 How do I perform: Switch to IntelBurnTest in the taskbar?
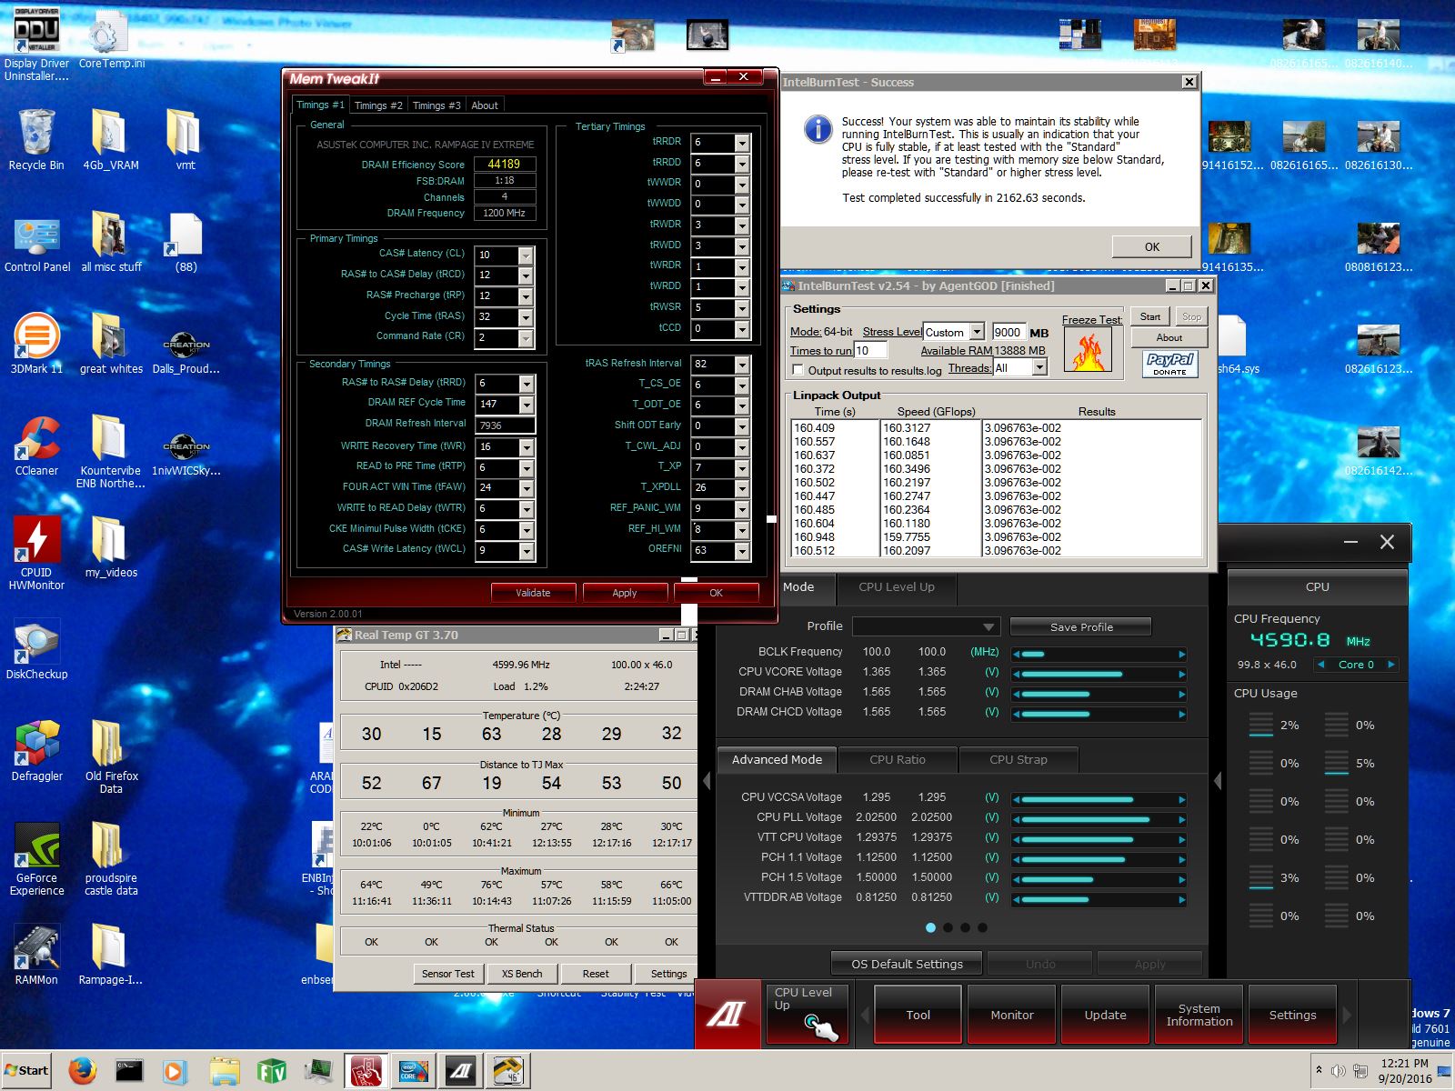(412, 1071)
